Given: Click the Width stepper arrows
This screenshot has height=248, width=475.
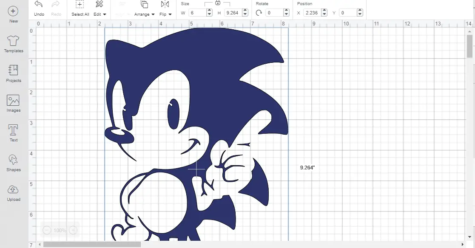Looking at the screenshot, I should pyautogui.click(x=209, y=13).
